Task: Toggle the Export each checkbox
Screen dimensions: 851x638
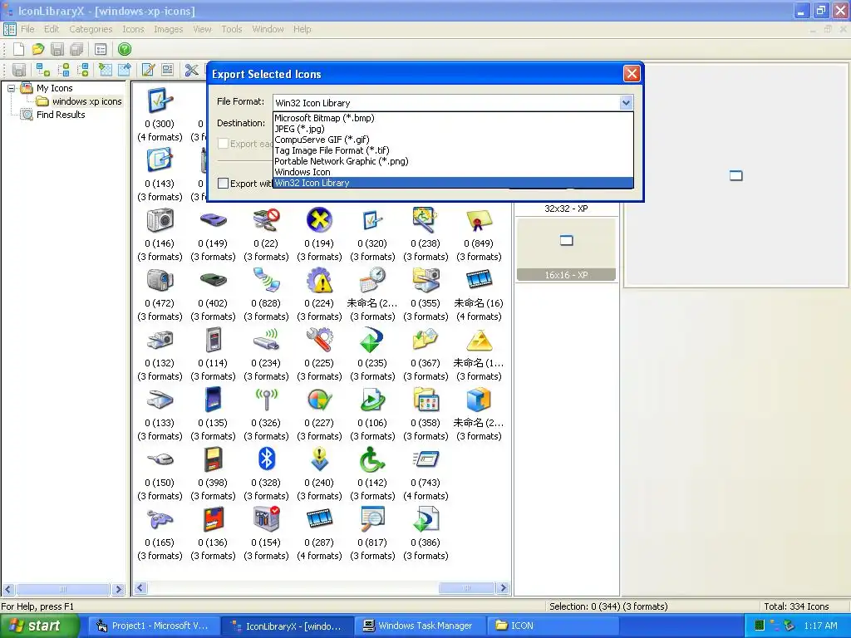Action: (223, 144)
